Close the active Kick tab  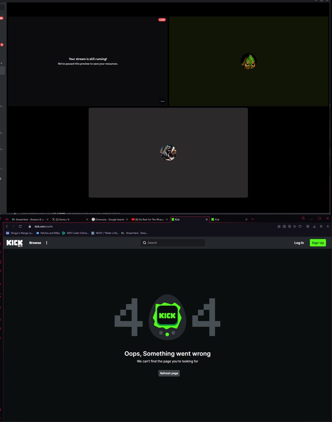coord(207,219)
